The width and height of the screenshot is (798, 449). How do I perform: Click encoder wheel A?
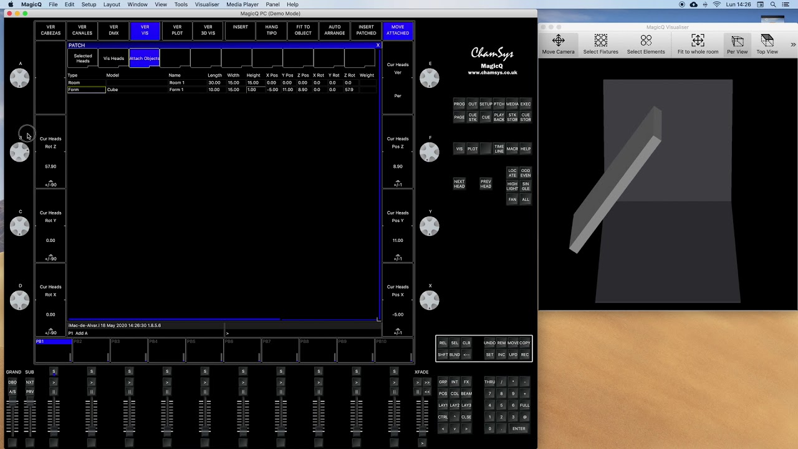(x=20, y=78)
